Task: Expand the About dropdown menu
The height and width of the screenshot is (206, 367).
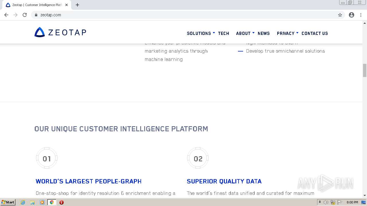Action: [x=245, y=33]
